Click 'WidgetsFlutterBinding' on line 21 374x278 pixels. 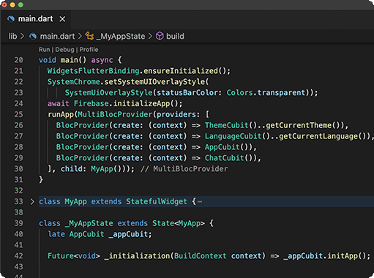click(93, 71)
